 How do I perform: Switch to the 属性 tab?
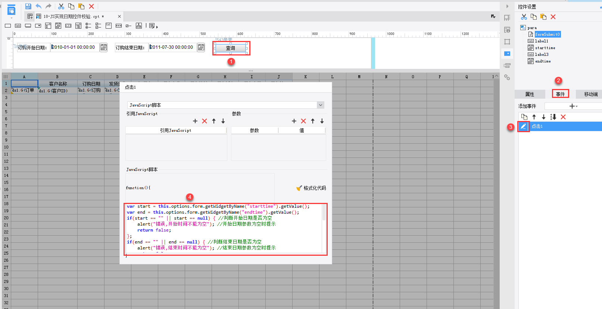[530, 94]
